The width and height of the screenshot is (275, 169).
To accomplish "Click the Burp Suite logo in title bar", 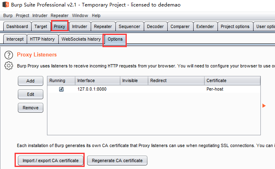I will click(6, 4).
